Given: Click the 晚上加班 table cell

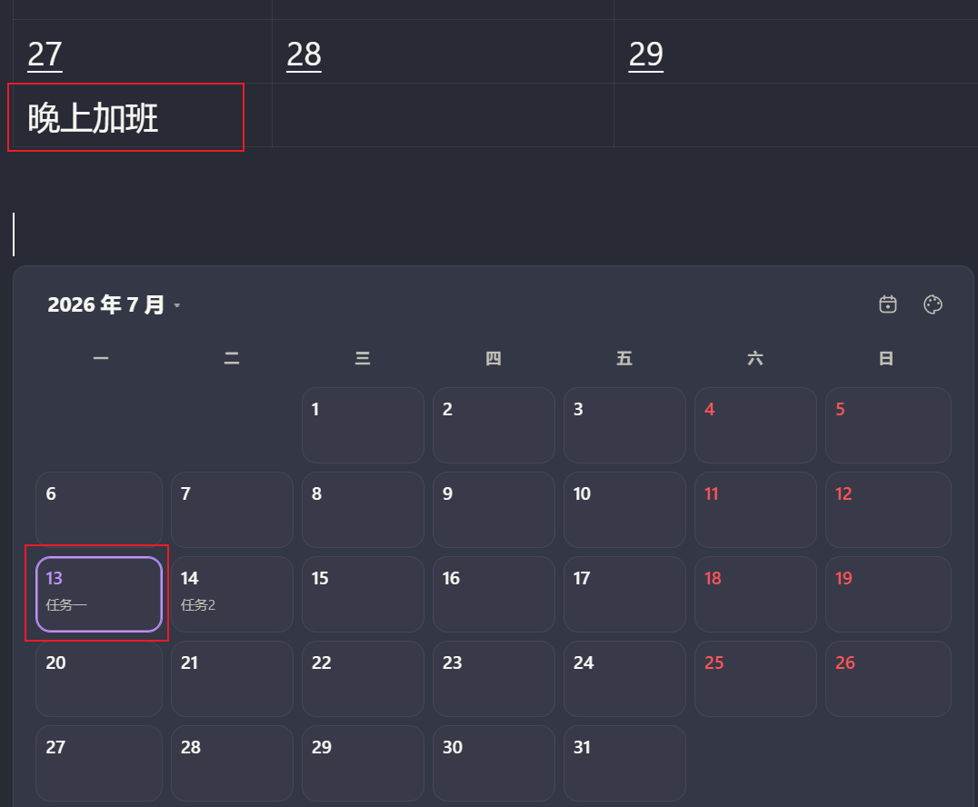Looking at the screenshot, I should [142, 116].
